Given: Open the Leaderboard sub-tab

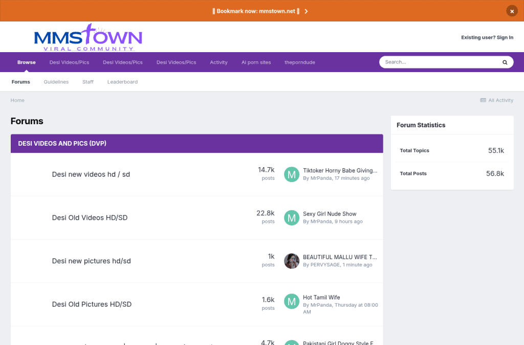Looking at the screenshot, I should coord(122,82).
